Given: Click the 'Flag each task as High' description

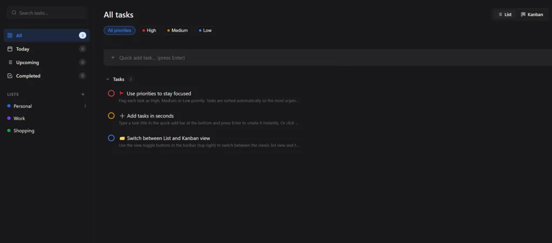Looking at the screenshot, I should [209, 101].
